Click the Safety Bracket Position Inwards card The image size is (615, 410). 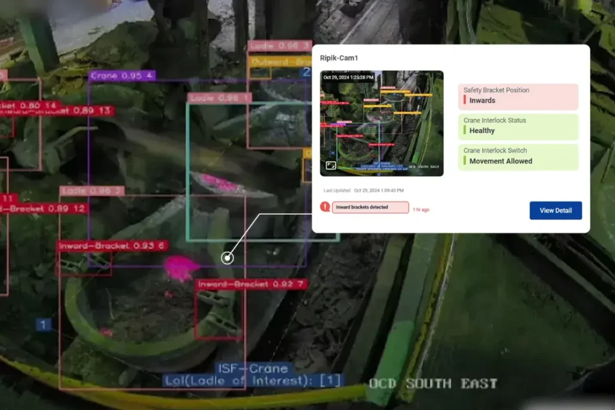[x=518, y=96]
